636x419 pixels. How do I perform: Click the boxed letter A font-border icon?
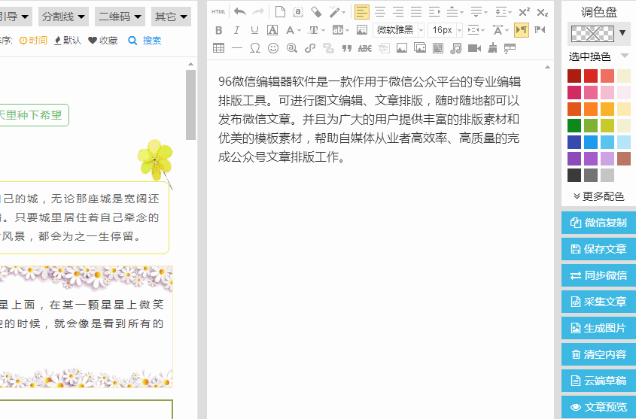[x=272, y=30]
